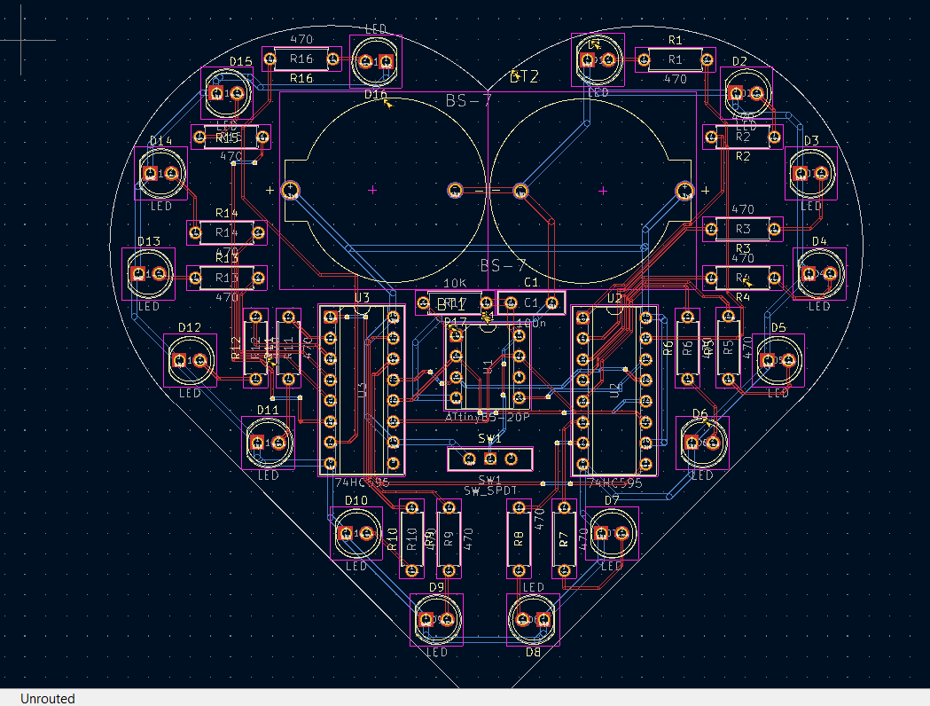Click vertical resistor R9

tap(449, 538)
